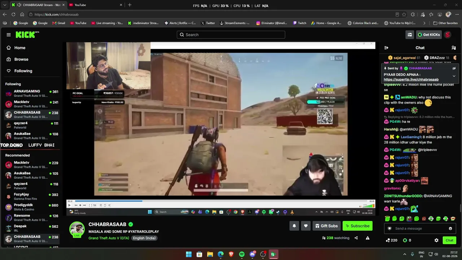Expand the pinned message chevron
The image size is (462, 260).
[454, 76]
